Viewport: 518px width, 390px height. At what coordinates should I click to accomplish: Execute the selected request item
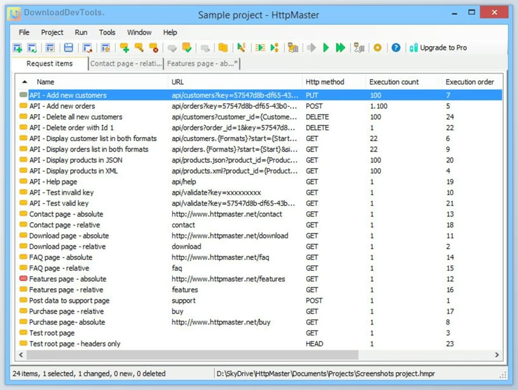tap(326, 48)
